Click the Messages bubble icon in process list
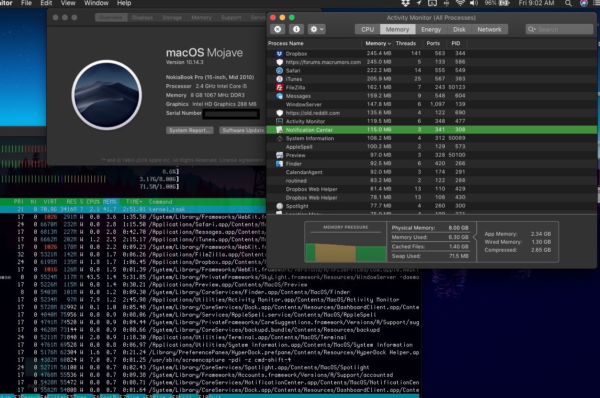 [x=280, y=96]
